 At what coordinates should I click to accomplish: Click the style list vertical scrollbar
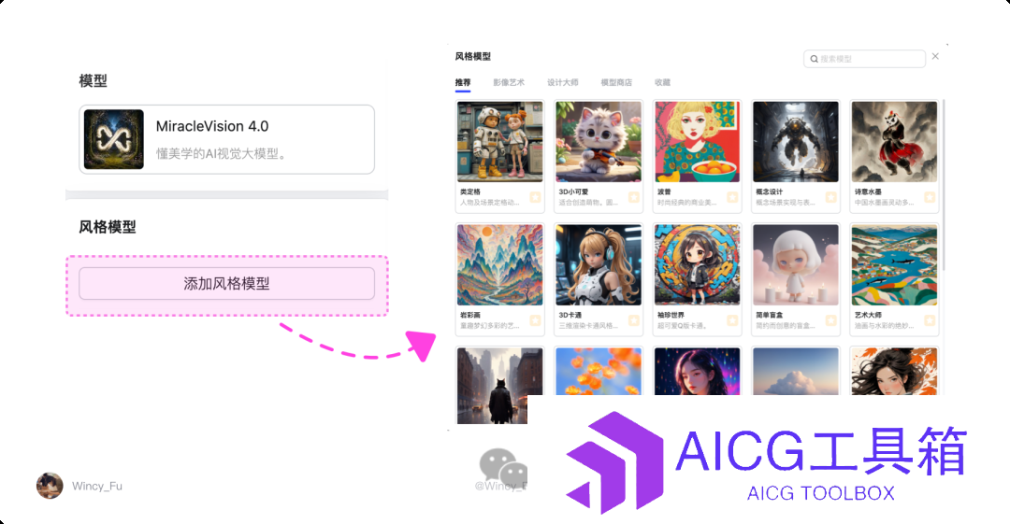coord(944,185)
